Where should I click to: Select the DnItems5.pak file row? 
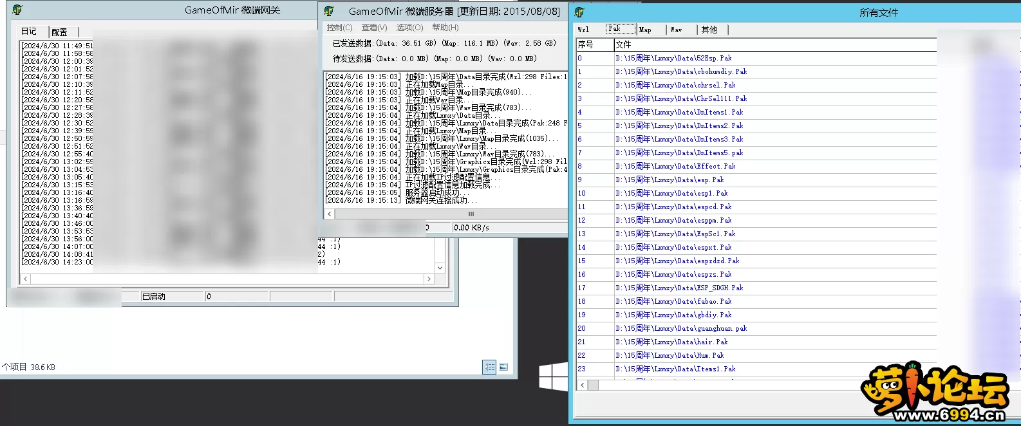(756, 153)
